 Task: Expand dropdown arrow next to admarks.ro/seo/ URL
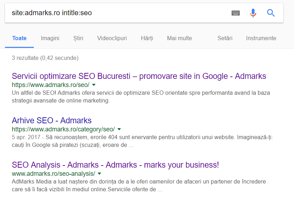(x=94, y=85)
